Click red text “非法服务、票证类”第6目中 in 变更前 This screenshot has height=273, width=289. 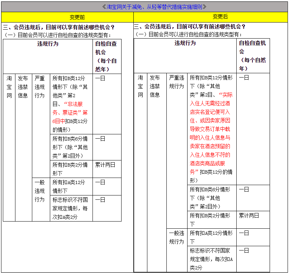click(70, 113)
